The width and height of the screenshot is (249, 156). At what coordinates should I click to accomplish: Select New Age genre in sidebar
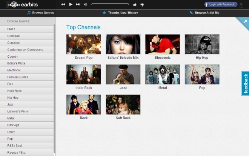coord(27,125)
